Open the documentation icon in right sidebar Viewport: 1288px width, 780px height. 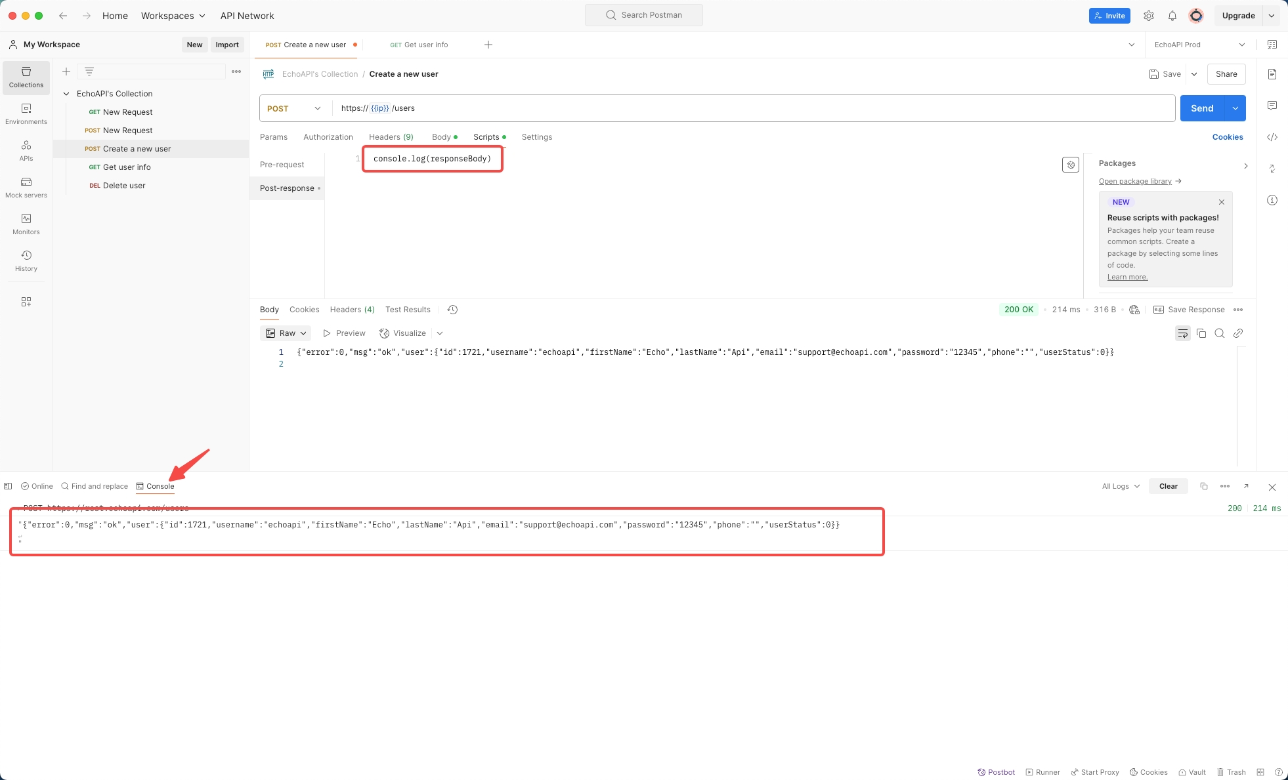tap(1272, 74)
